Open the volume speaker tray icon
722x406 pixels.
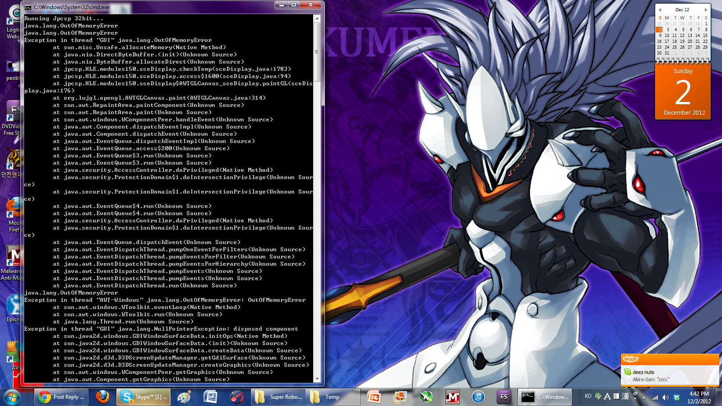665,397
